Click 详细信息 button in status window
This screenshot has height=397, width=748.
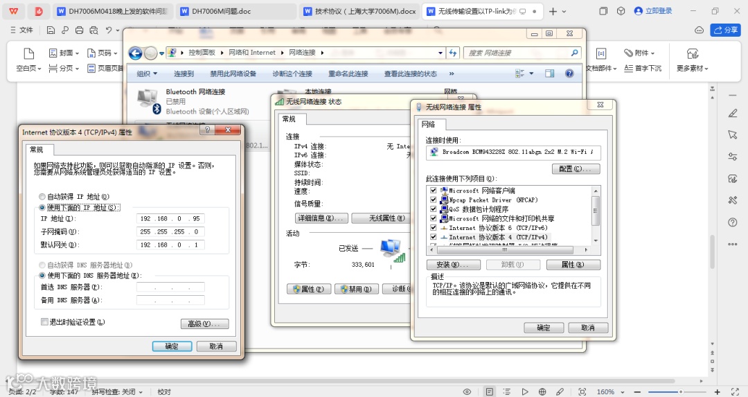321,218
